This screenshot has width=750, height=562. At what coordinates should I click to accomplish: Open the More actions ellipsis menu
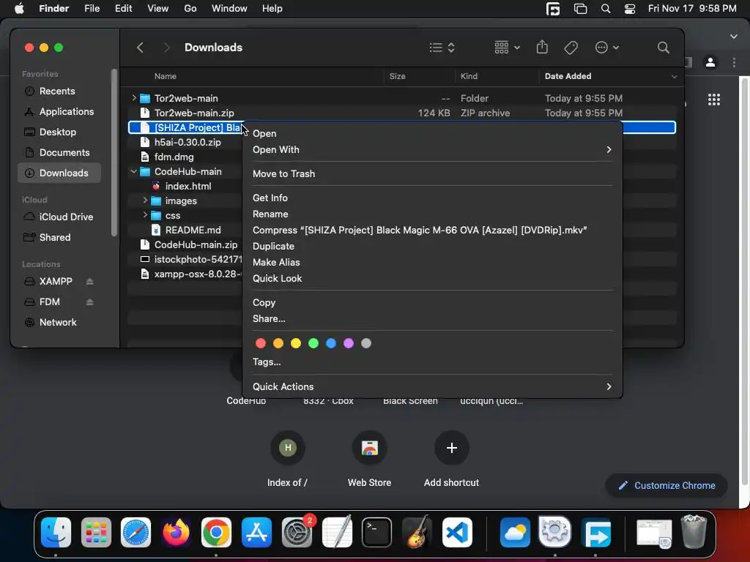pyautogui.click(x=607, y=48)
